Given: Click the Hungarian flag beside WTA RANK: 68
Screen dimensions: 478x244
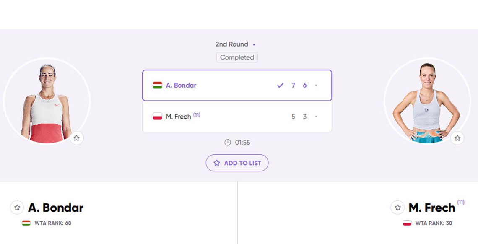Looking at the screenshot, I should tap(26, 223).
